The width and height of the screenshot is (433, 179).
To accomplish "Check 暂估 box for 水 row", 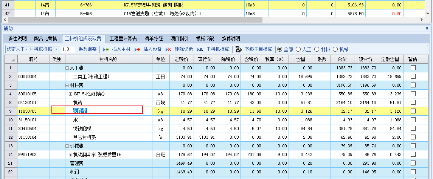I will pos(413,120).
